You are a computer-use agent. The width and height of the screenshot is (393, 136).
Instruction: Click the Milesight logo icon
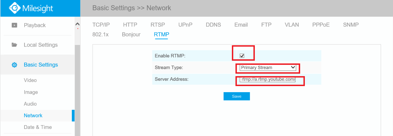(14, 8)
